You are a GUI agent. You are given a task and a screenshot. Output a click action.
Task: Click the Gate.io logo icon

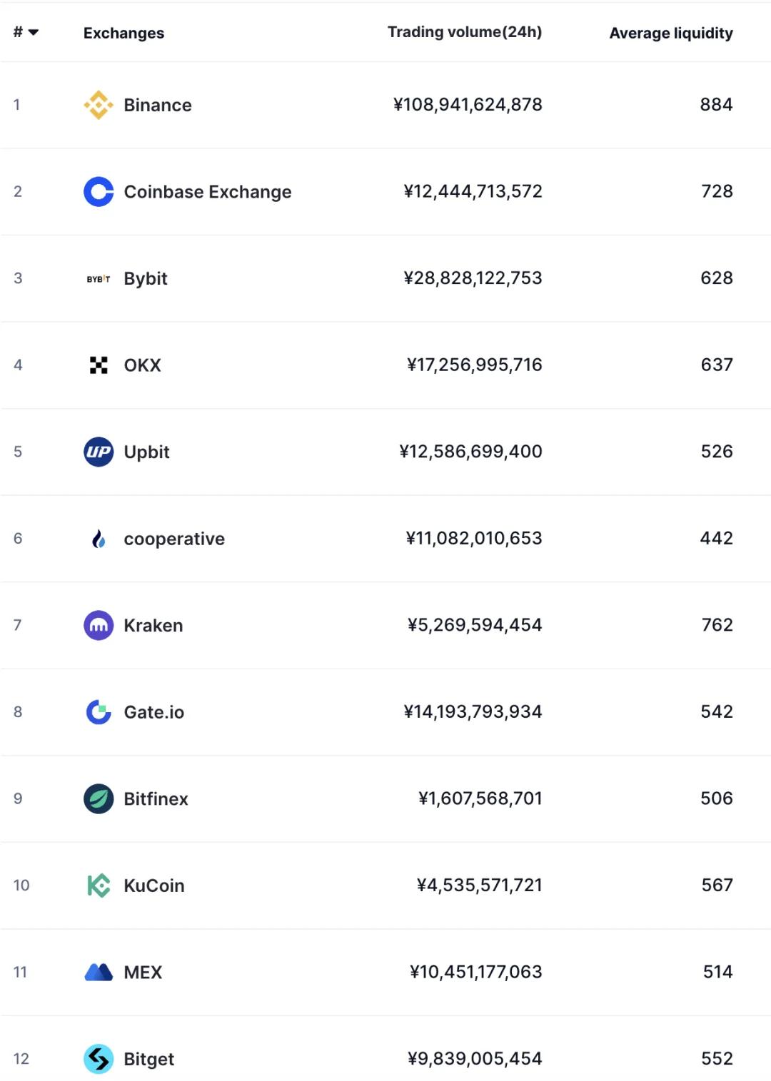pyautogui.click(x=99, y=712)
